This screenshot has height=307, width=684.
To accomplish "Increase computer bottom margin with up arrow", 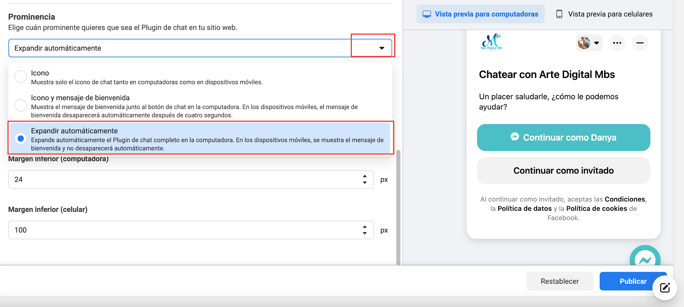I will tap(365, 176).
